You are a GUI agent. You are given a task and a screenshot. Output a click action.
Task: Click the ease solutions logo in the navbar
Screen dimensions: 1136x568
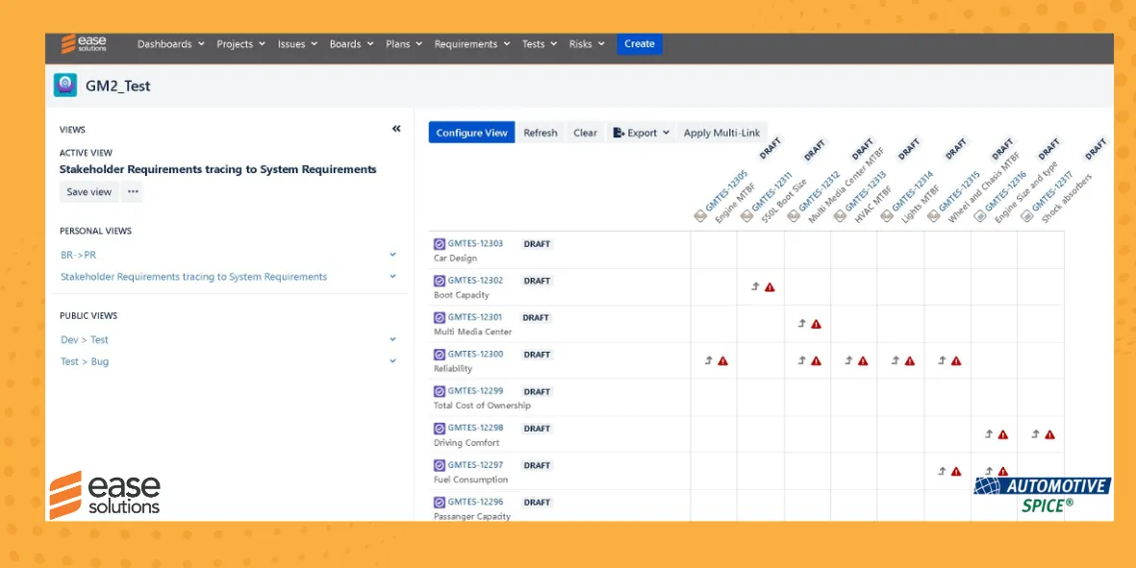[84, 43]
